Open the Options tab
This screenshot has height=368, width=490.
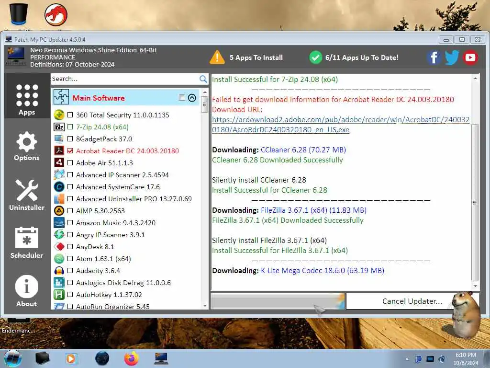point(27,146)
